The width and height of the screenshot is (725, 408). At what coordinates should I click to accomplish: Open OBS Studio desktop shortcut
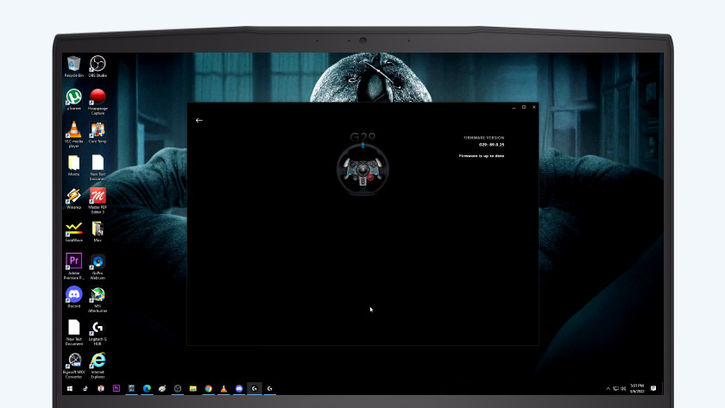[x=98, y=64]
